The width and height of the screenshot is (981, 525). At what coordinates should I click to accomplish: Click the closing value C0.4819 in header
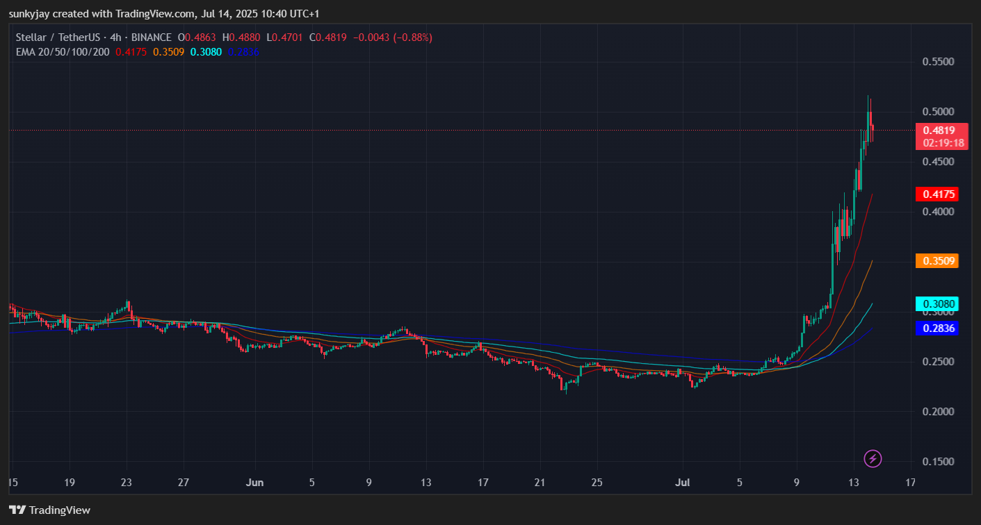click(327, 37)
